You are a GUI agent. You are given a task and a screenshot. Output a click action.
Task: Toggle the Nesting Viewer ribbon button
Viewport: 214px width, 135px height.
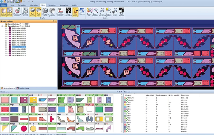pos(9,12)
